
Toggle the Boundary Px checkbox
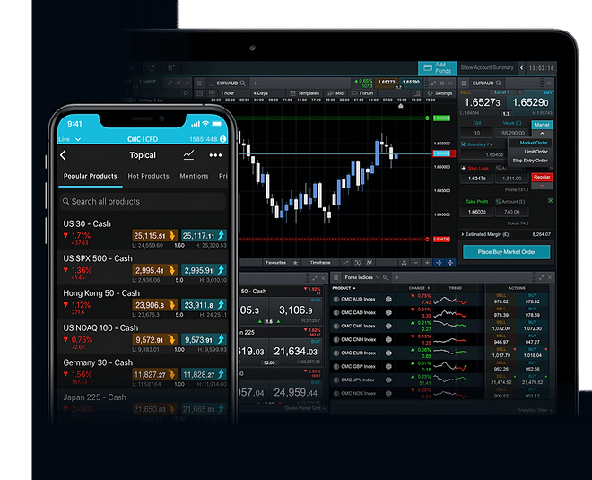pyautogui.click(x=465, y=144)
